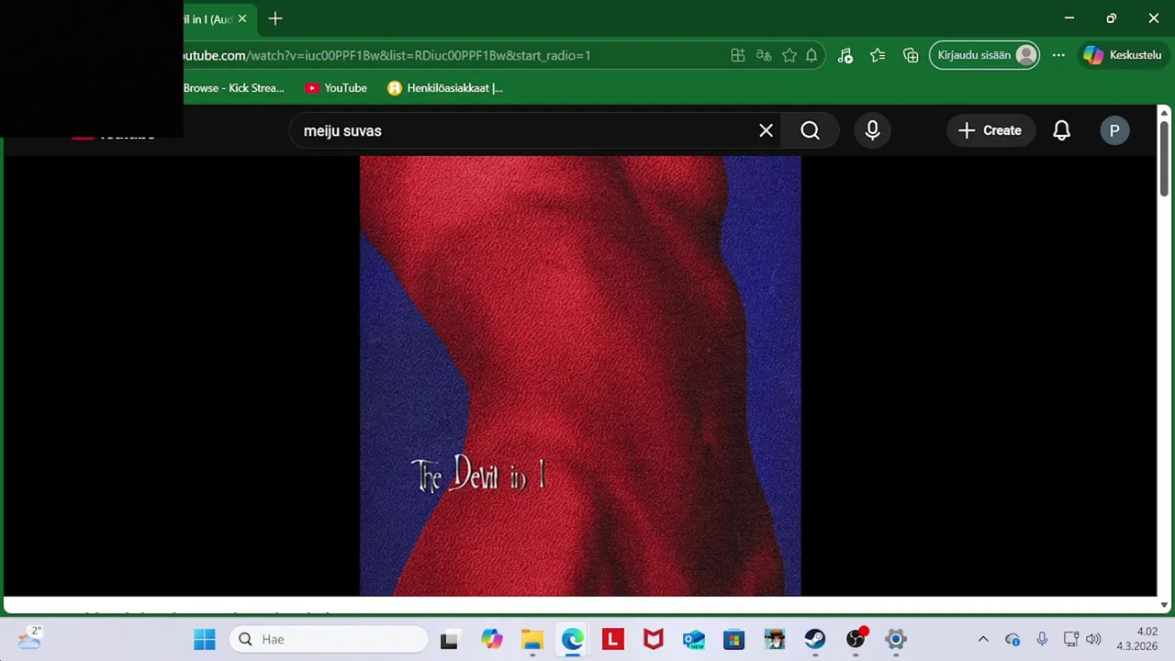Open a new tab with the plus button

click(274, 18)
